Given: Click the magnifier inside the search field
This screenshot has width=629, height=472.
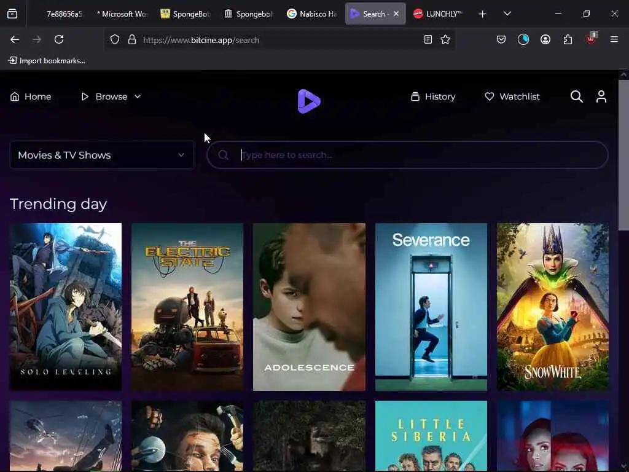Looking at the screenshot, I should (224, 155).
